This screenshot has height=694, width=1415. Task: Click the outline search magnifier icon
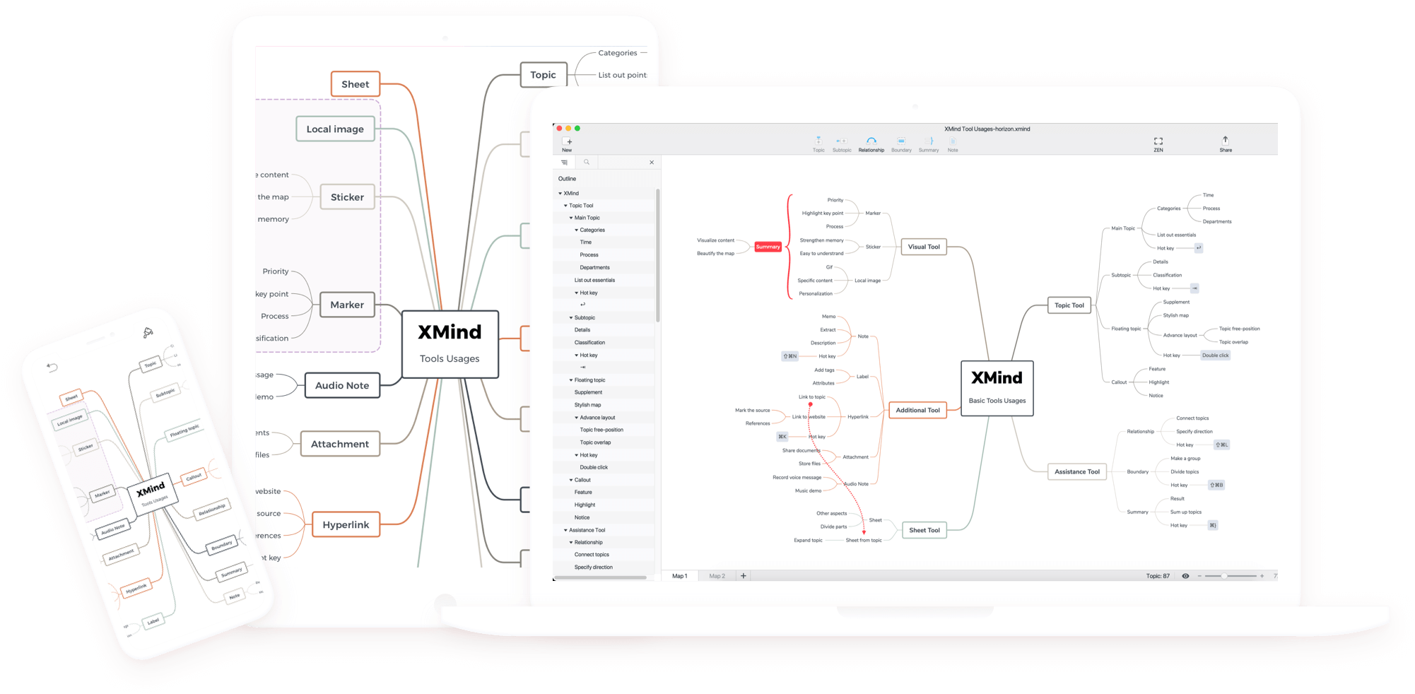(x=587, y=163)
